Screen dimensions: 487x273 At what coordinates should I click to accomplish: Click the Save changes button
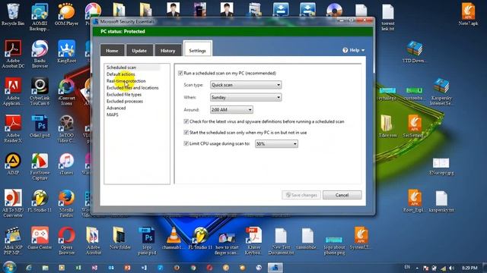coord(301,195)
